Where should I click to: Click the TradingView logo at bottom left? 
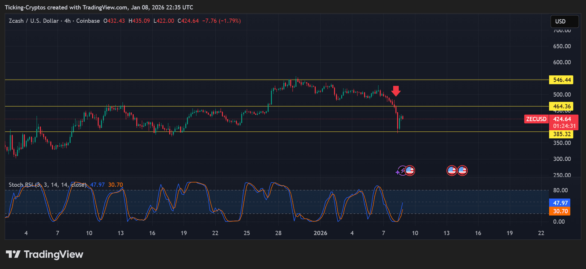click(44, 254)
